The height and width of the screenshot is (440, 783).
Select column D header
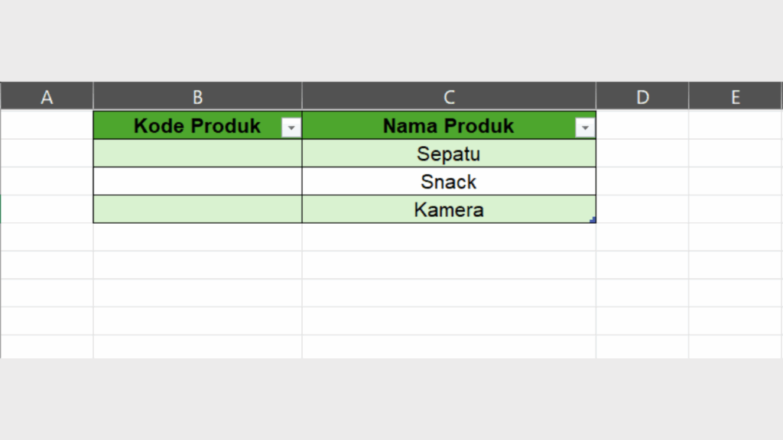[642, 96]
